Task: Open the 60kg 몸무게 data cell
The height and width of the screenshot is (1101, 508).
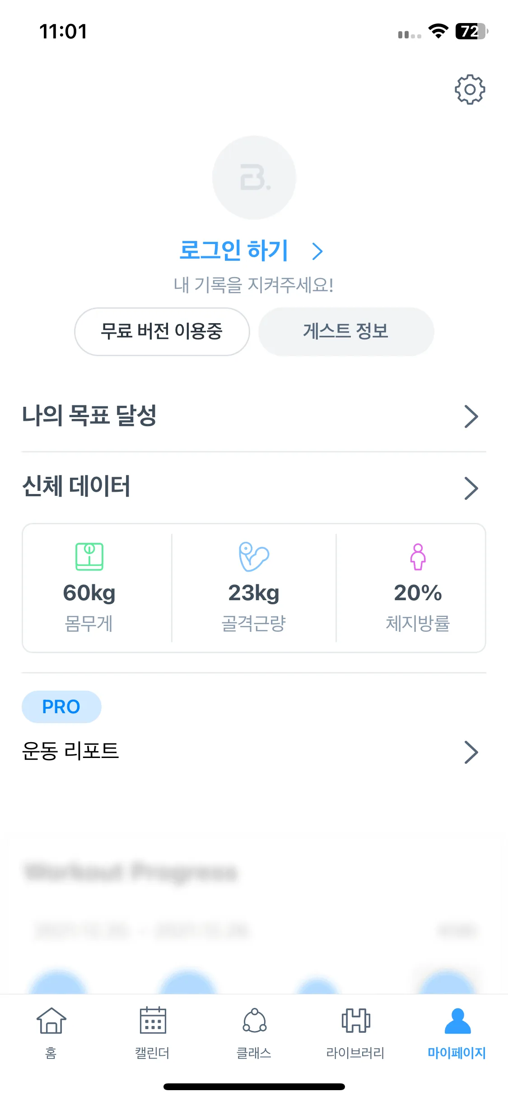Action: (89, 588)
